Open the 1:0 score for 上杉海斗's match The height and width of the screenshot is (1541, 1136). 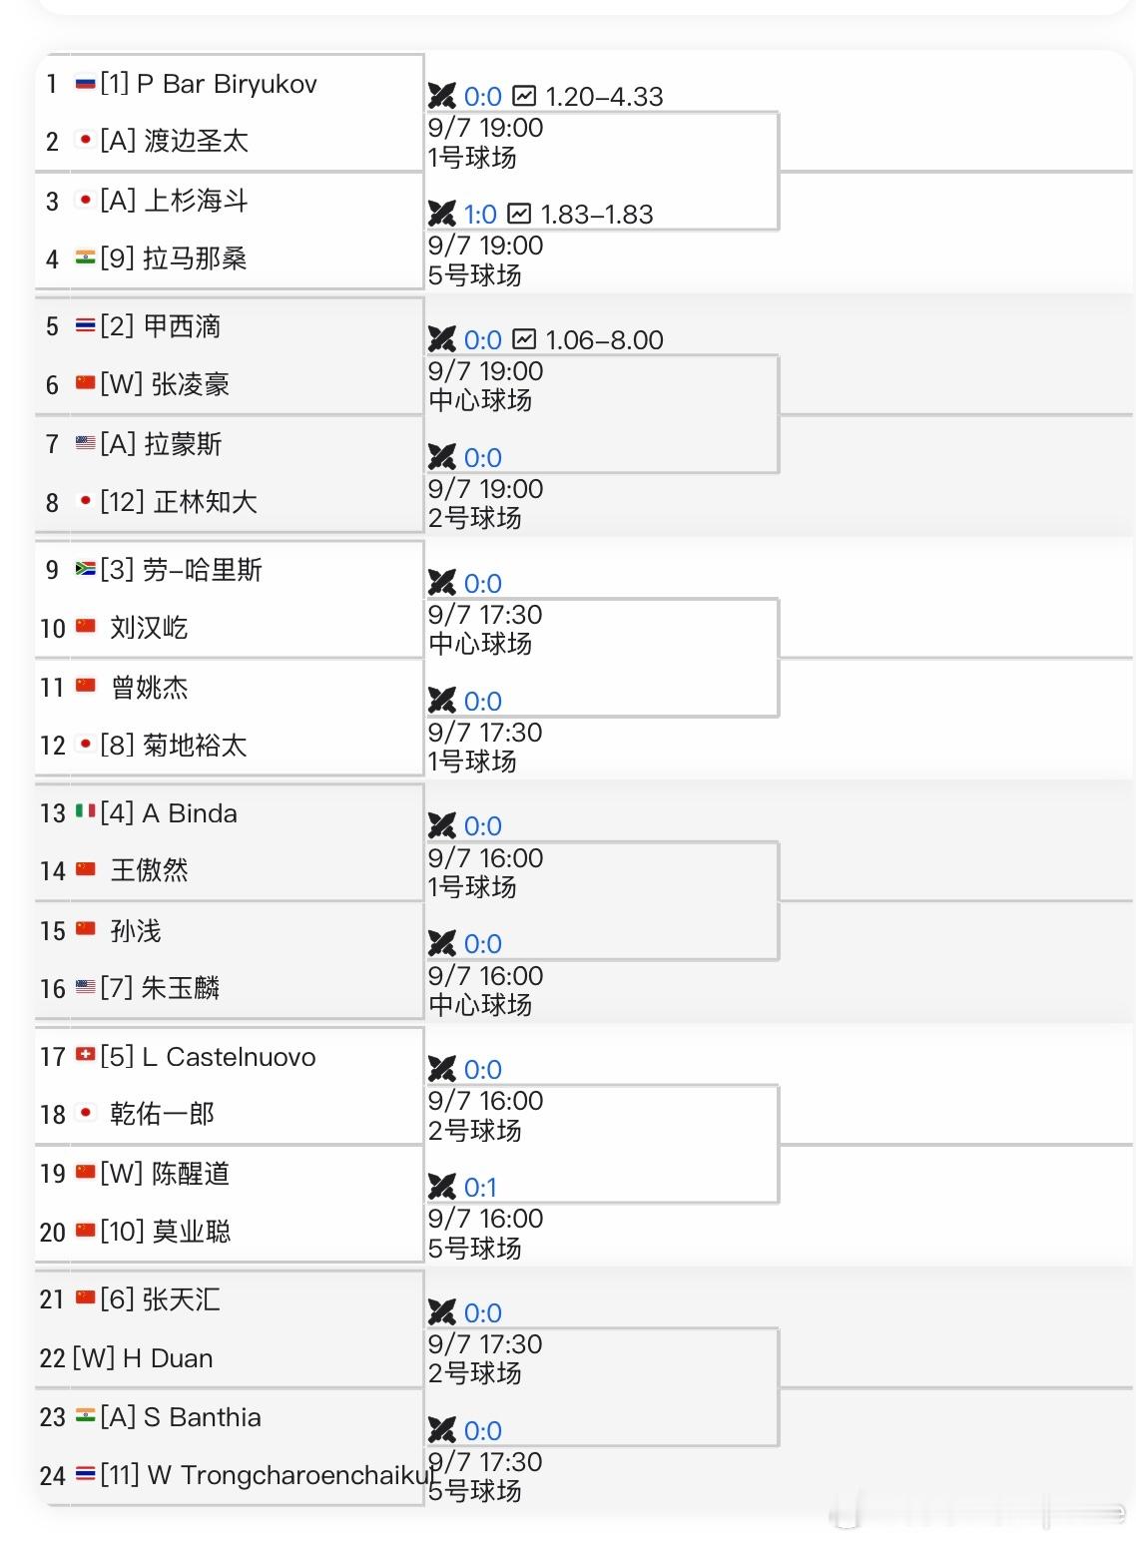[480, 215]
